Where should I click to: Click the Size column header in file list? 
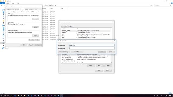point(62,8)
